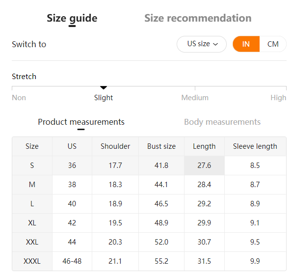Click the High stretch label
The width and height of the screenshot is (291, 276).
[x=278, y=98]
